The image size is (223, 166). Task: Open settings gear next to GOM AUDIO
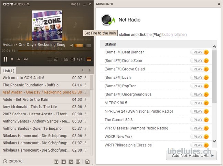(x=28, y=4)
